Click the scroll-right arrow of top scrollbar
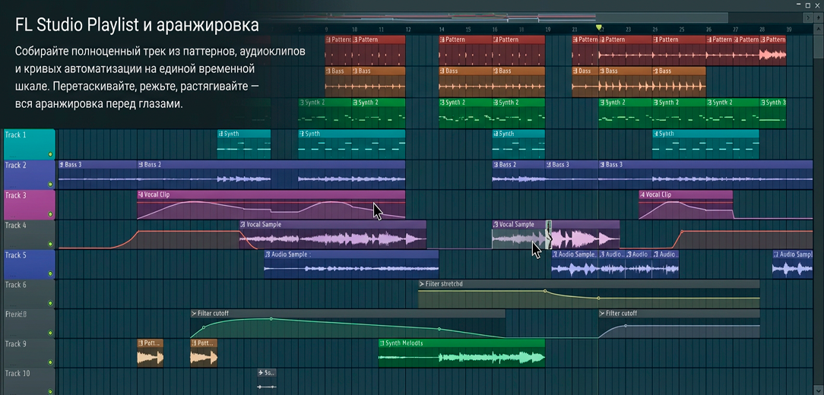Viewport: 824px width, 395px height. click(x=810, y=18)
